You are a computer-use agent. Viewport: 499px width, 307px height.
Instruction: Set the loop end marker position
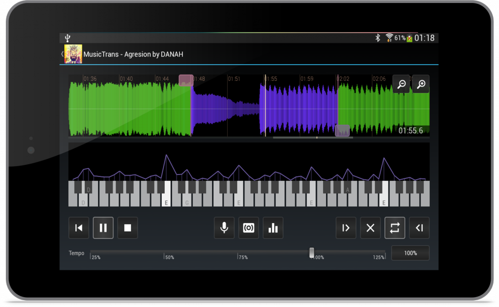419,228
